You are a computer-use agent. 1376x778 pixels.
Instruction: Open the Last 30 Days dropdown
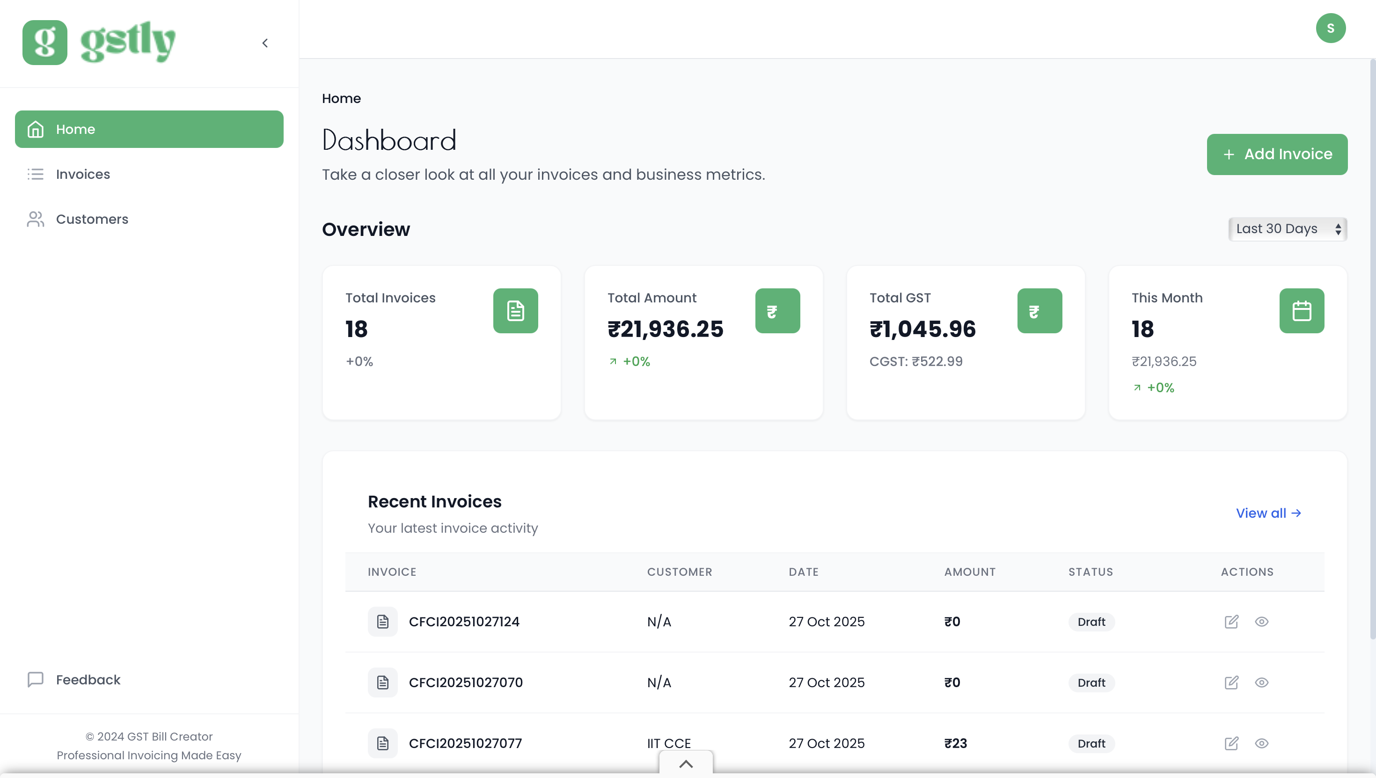[x=1287, y=229]
